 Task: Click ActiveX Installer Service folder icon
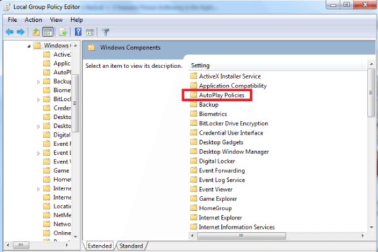click(194, 76)
